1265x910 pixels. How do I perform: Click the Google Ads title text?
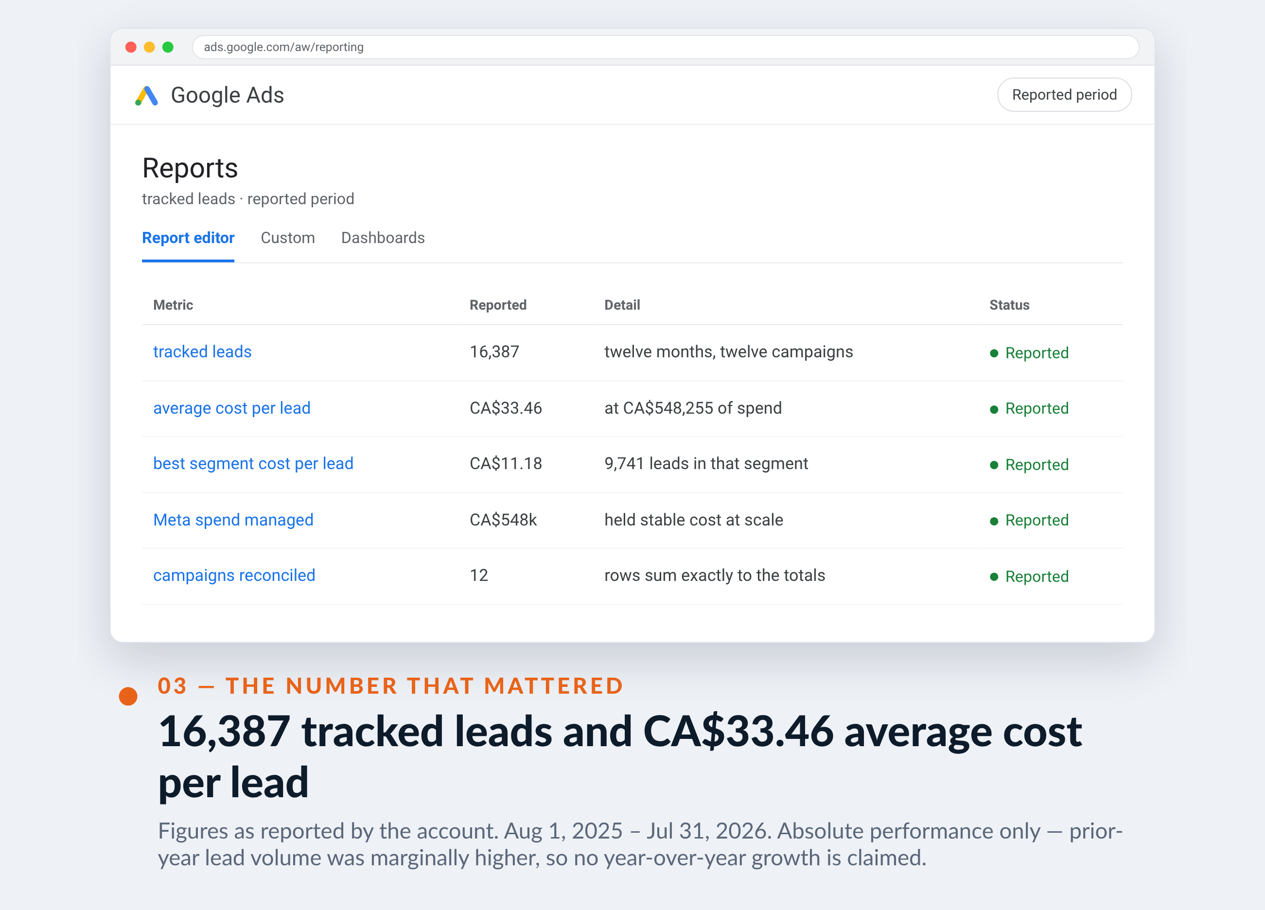228,95
